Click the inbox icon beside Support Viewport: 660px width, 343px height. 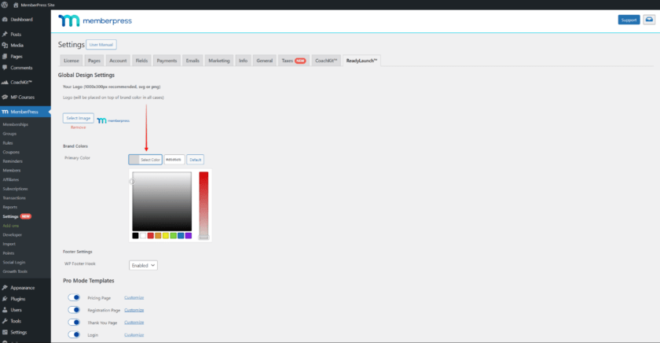[x=649, y=20]
